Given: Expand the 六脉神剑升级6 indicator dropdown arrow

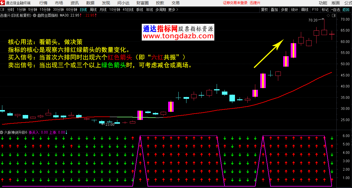Looking at the screenshot, I should point(2,132).
